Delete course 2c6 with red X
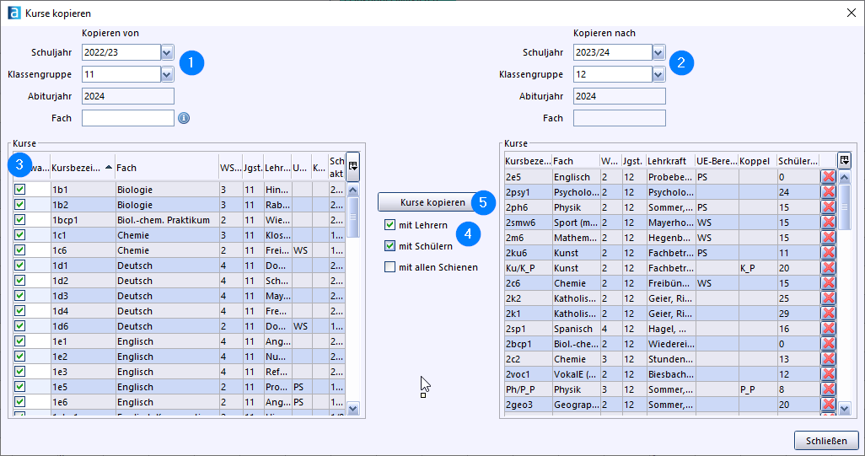 (828, 283)
